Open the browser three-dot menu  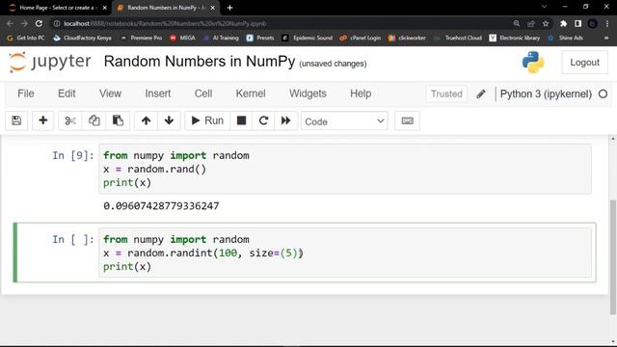point(606,23)
